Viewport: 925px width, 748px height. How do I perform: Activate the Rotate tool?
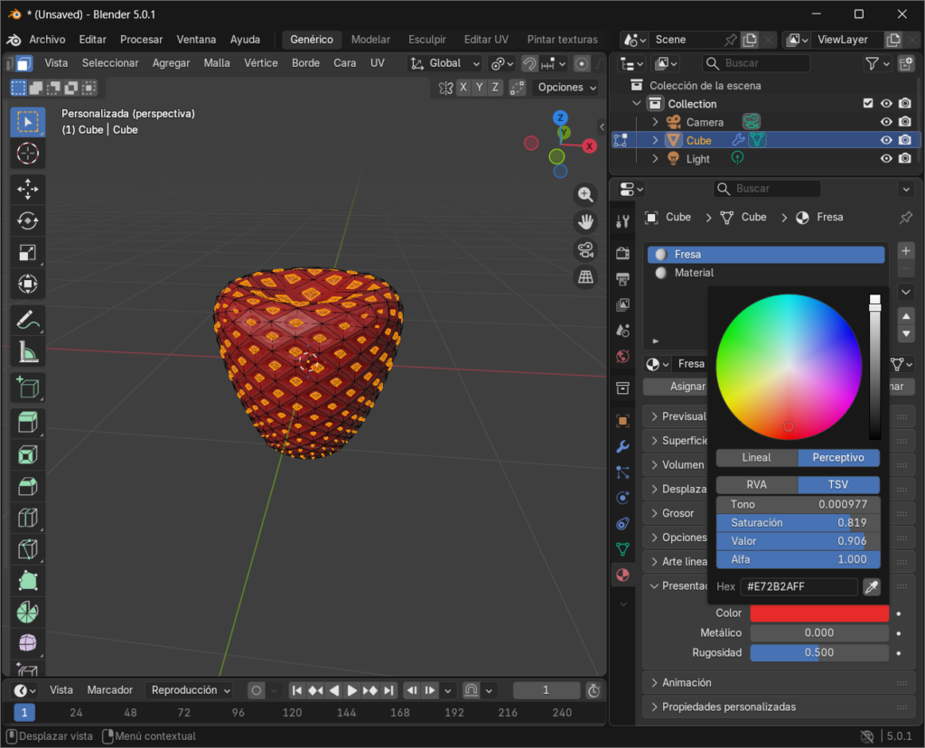28,220
